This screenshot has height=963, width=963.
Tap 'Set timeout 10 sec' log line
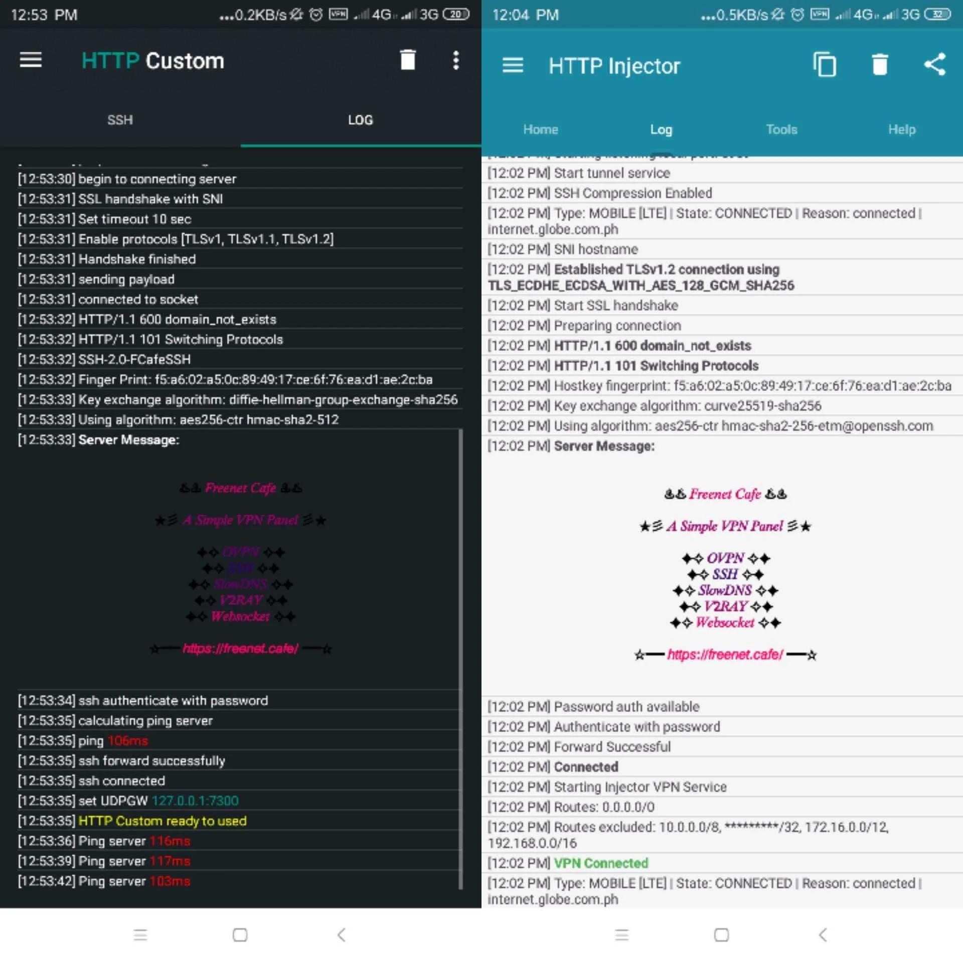click(x=240, y=219)
